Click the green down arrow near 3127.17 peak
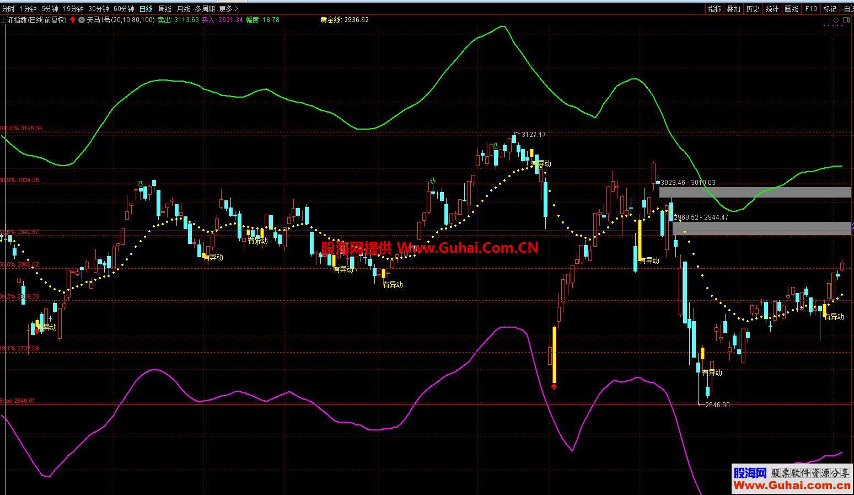 coord(496,146)
